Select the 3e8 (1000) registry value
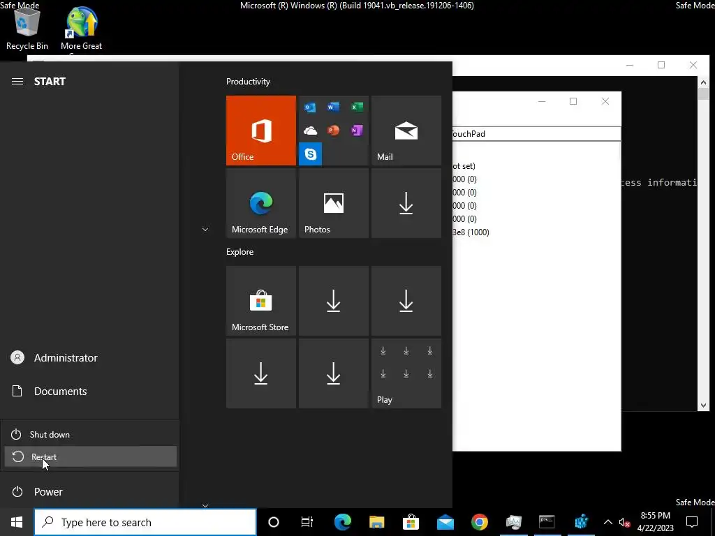 (x=471, y=232)
